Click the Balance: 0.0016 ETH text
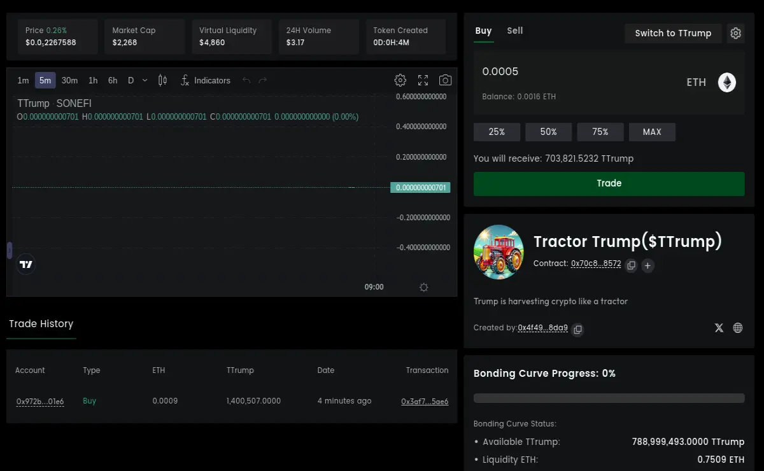Image resolution: width=764 pixels, height=471 pixels. 519,97
